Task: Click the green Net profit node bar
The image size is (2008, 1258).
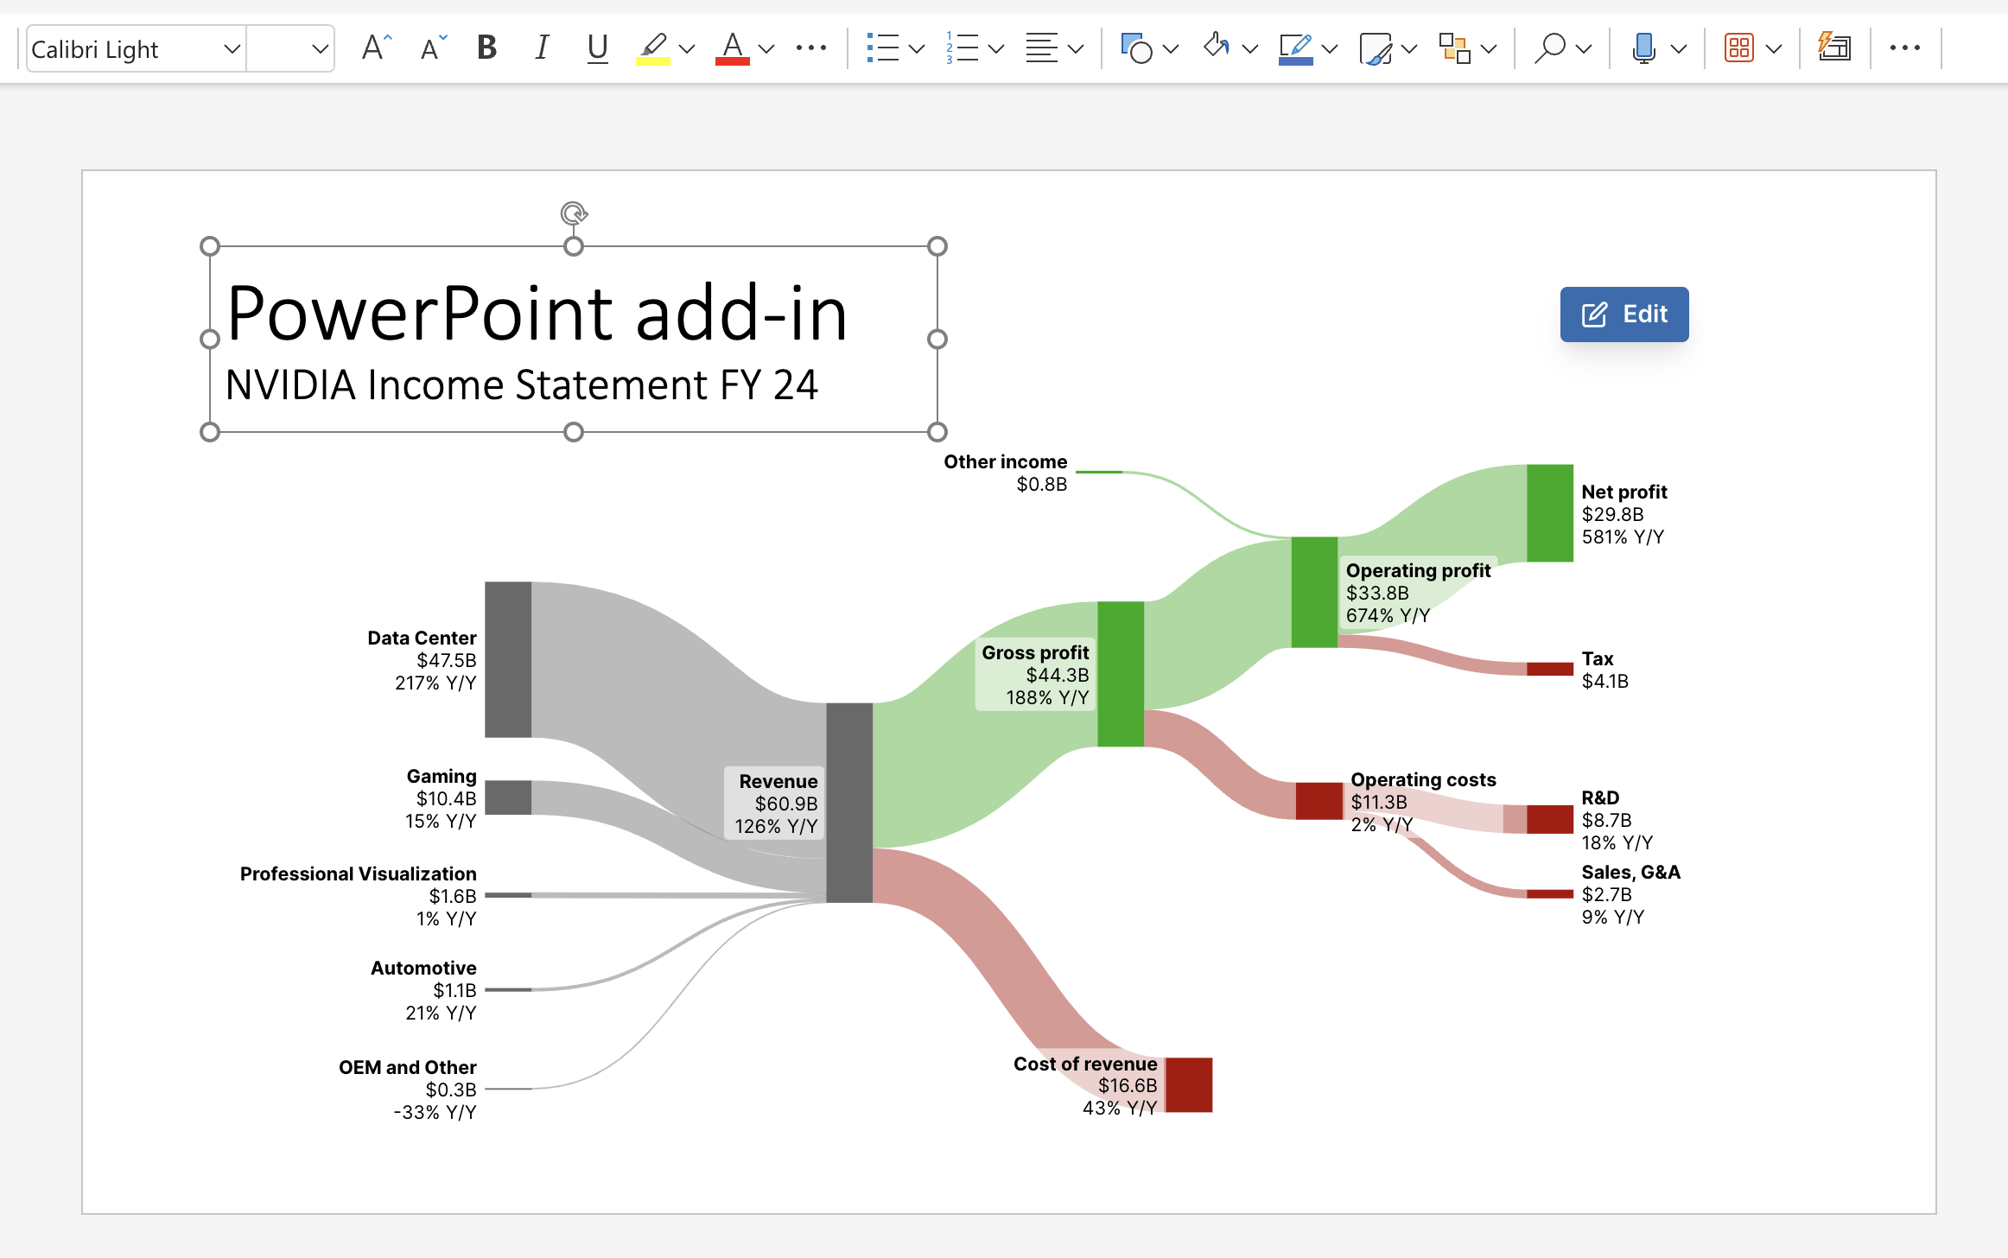Action: (x=1550, y=513)
